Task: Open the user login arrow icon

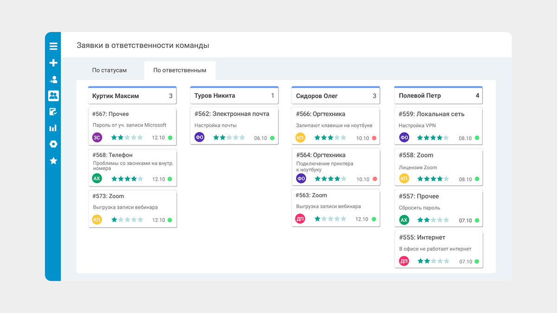Action: pyautogui.click(x=53, y=79)
